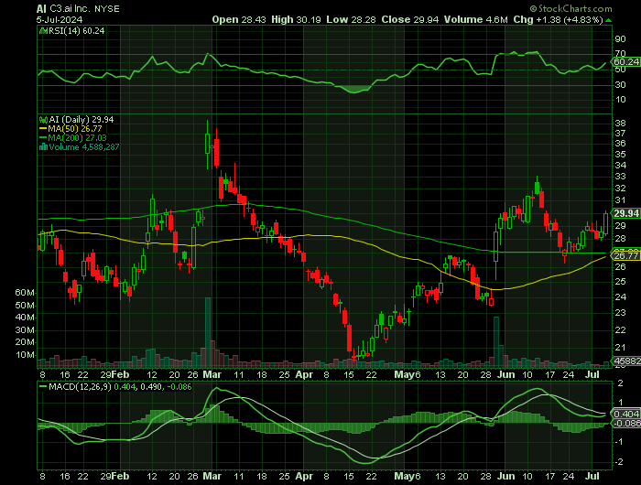Click the -2 label on the MACD axis
This screenshot has width=641, height=485.
point(619,462)
